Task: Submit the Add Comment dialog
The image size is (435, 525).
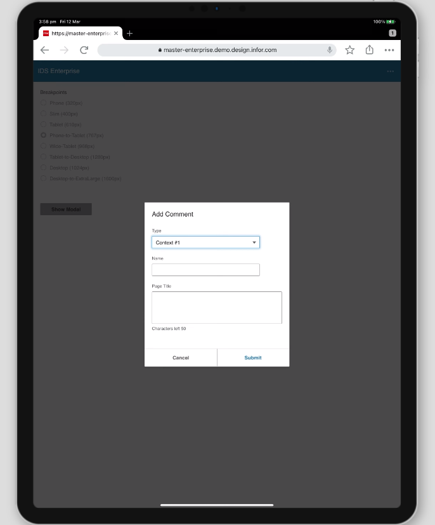Action: point(253,357)
